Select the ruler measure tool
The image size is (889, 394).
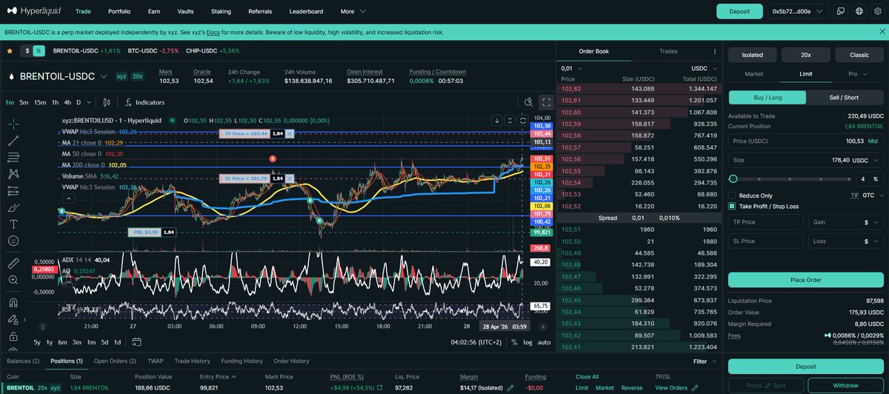13,263
